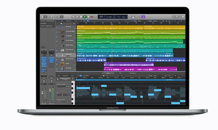Mute the Funk Bass track
The width and height of the screenshot is (218, 130).
pyautogui.click(x=67, y=70)
